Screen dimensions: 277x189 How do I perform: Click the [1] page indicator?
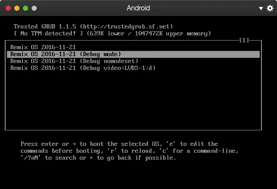(244, 41)
